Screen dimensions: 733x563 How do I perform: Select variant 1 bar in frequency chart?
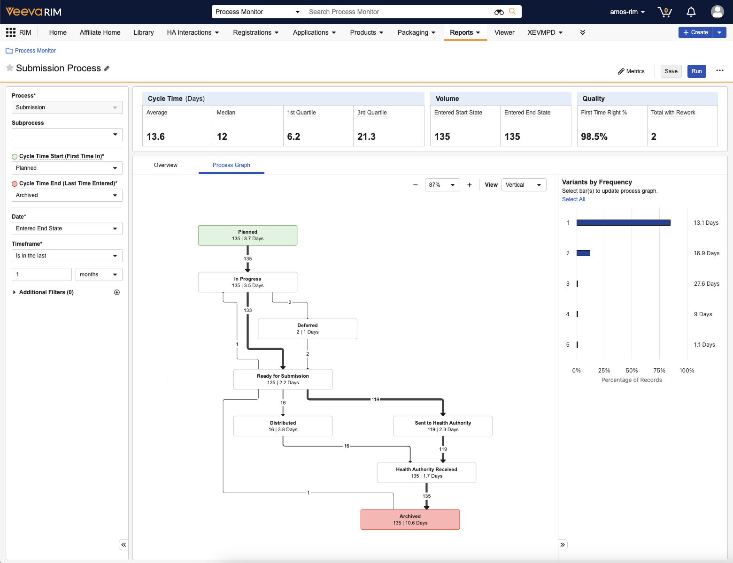[x=623, y=223]
